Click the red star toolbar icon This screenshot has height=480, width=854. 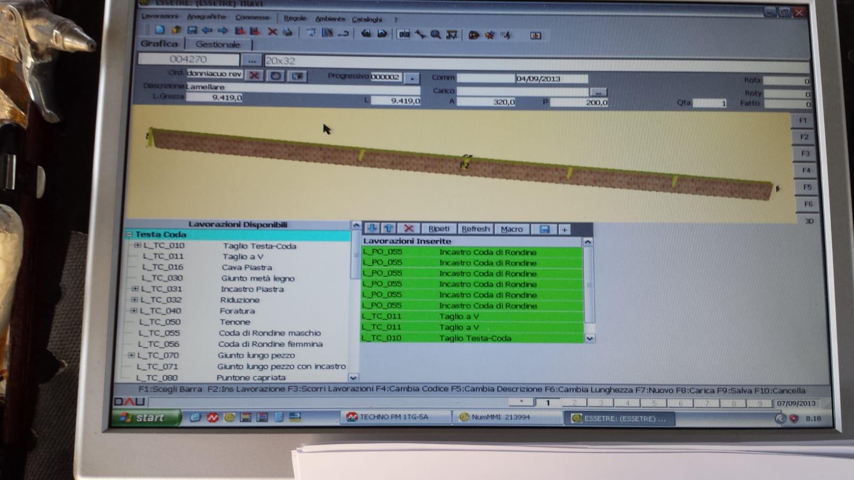point(490,35)
